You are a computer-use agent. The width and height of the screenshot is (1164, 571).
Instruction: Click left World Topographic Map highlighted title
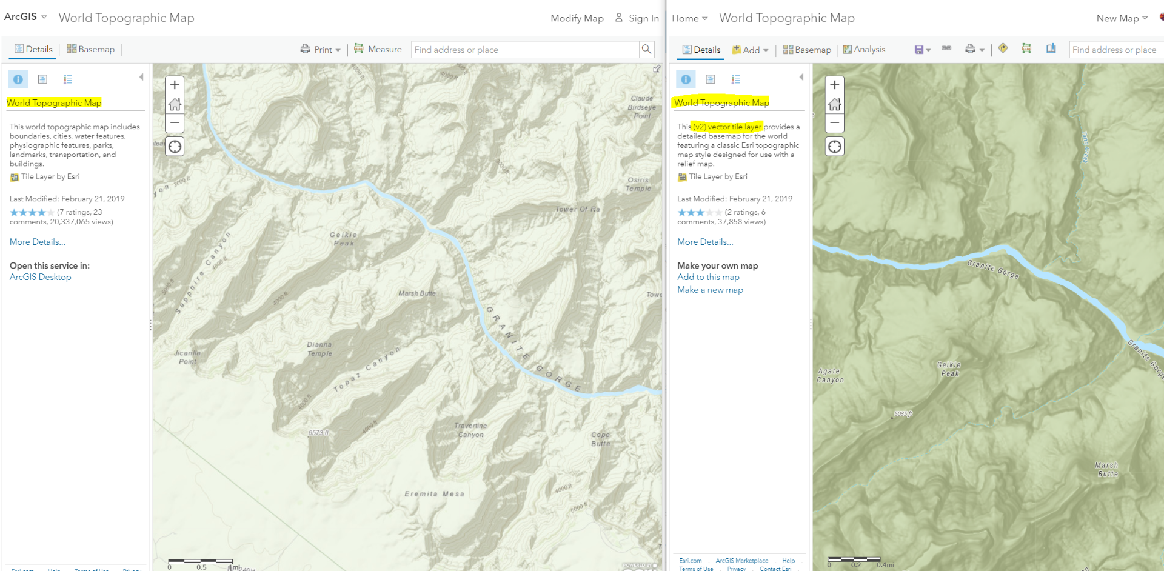[54, 102]
